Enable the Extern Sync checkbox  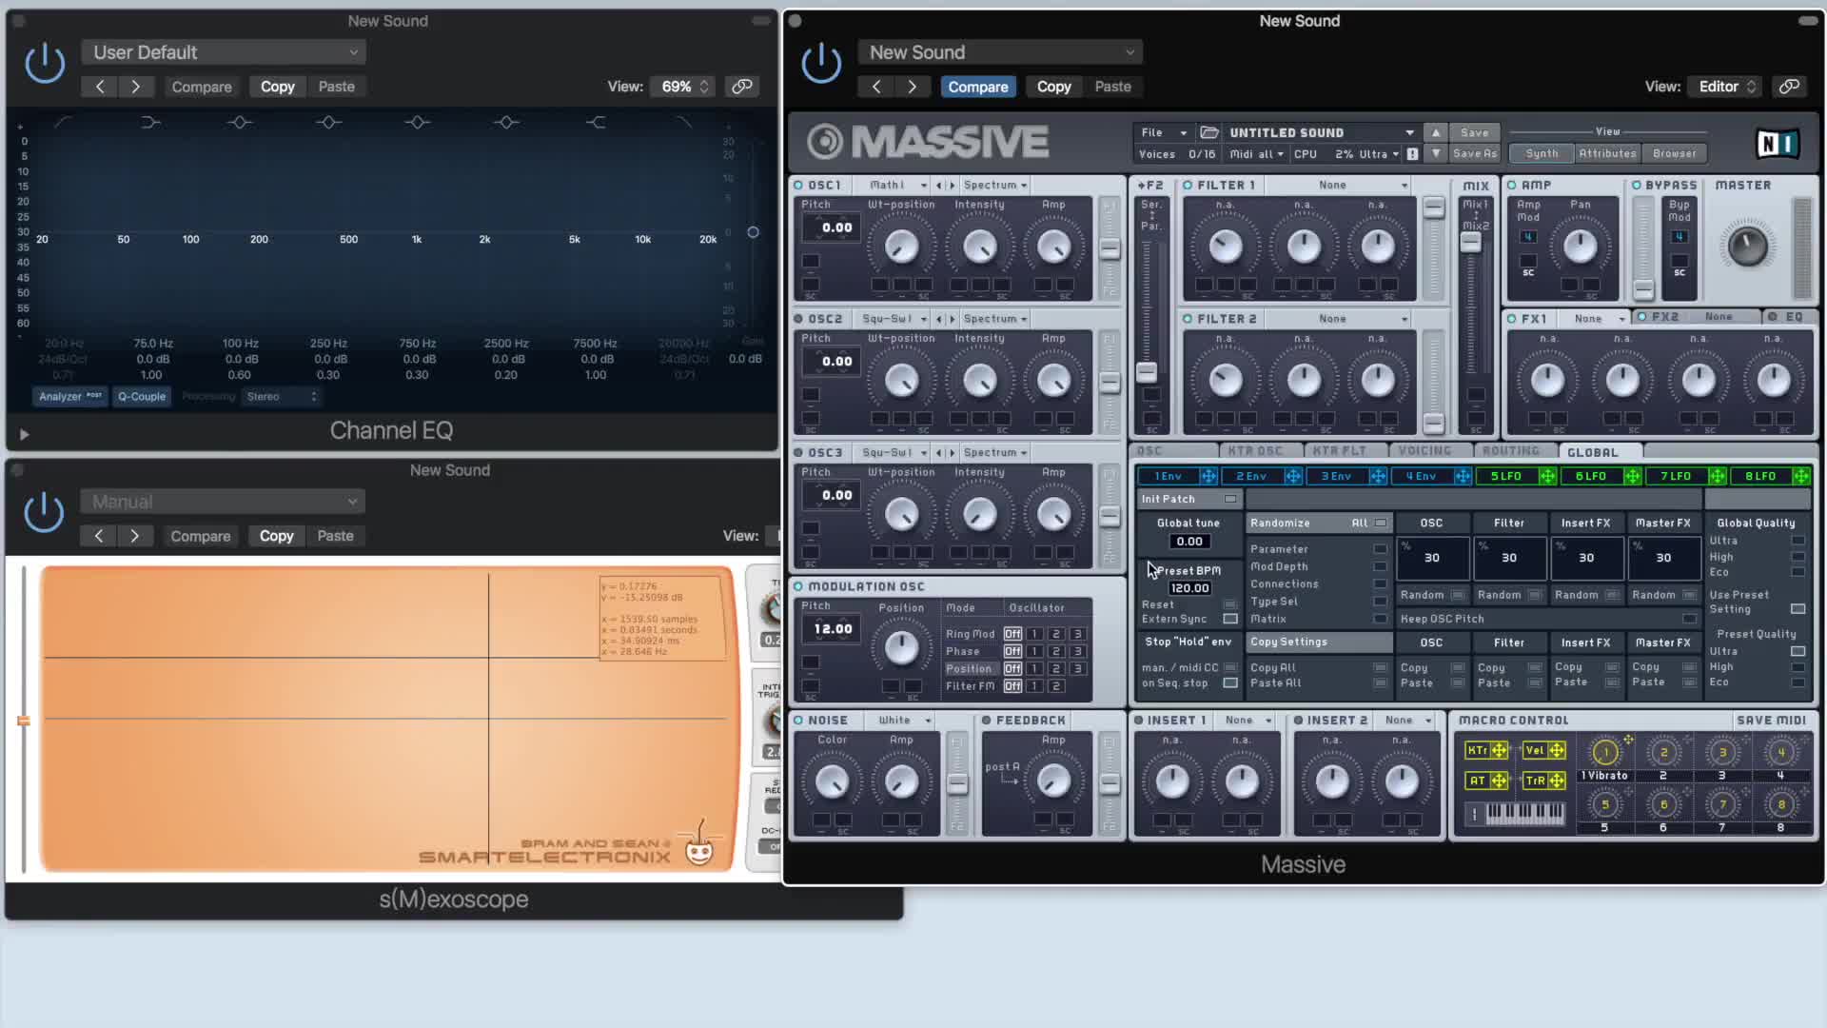[x=1229, y=619]
